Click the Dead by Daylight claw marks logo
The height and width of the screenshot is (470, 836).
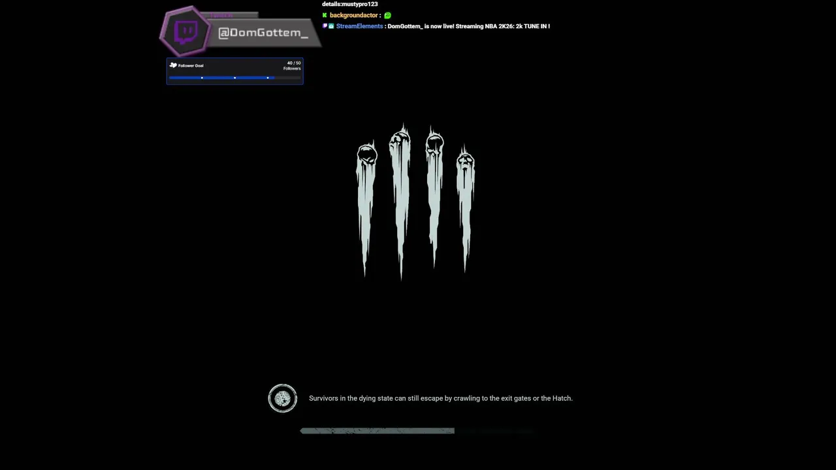[416, 201]
